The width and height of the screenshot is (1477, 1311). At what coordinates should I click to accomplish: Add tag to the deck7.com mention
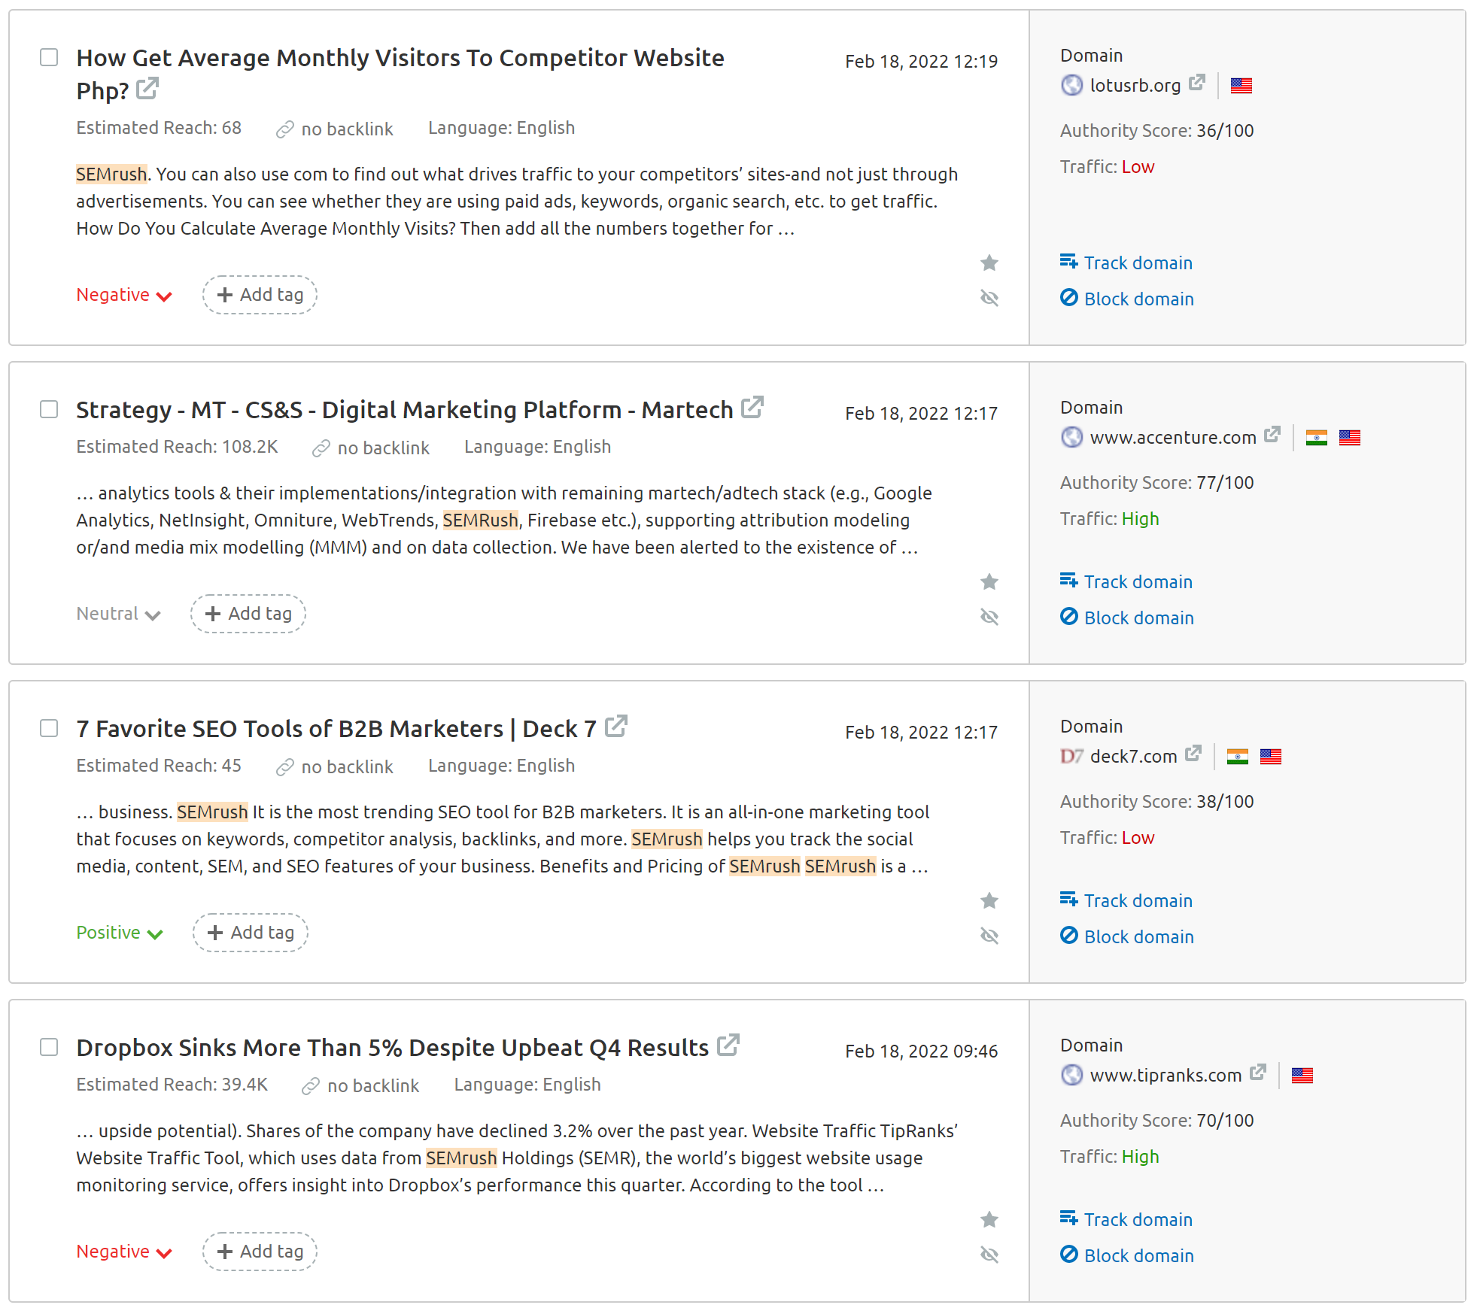click(x=251, y=933)
